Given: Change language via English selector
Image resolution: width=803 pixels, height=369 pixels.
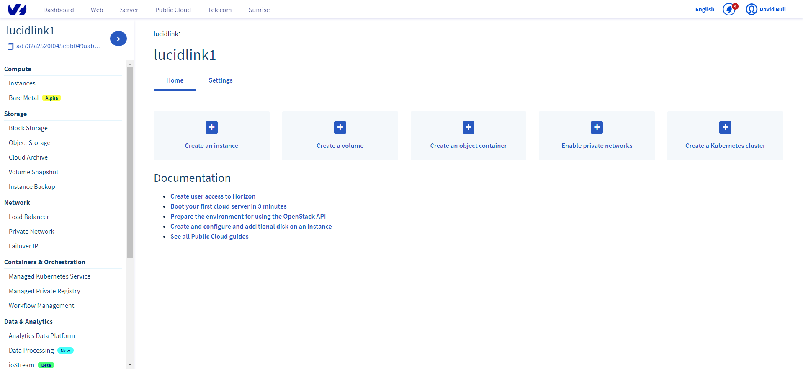Looking at the screenshot, I should pos(705,9).
